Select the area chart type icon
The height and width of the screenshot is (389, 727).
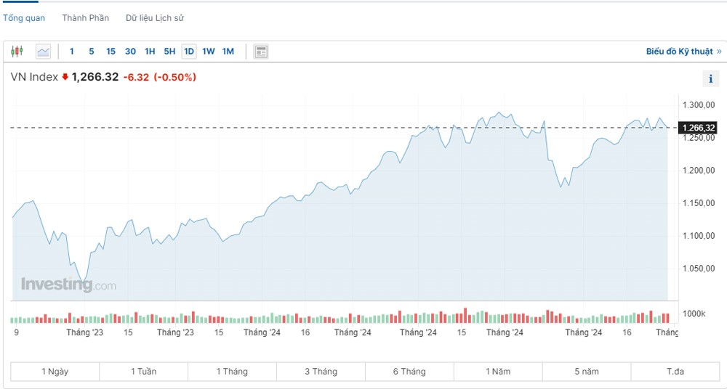tap(44, 52)
